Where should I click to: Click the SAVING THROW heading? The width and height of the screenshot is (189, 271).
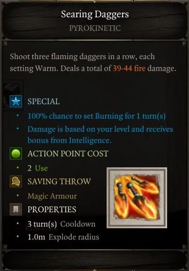59,181
